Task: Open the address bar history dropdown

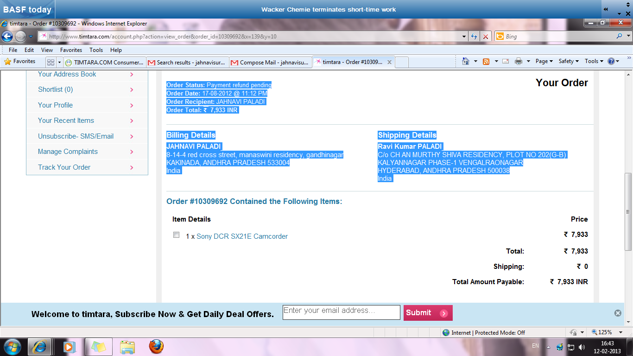Action: [x=464, y=36]
